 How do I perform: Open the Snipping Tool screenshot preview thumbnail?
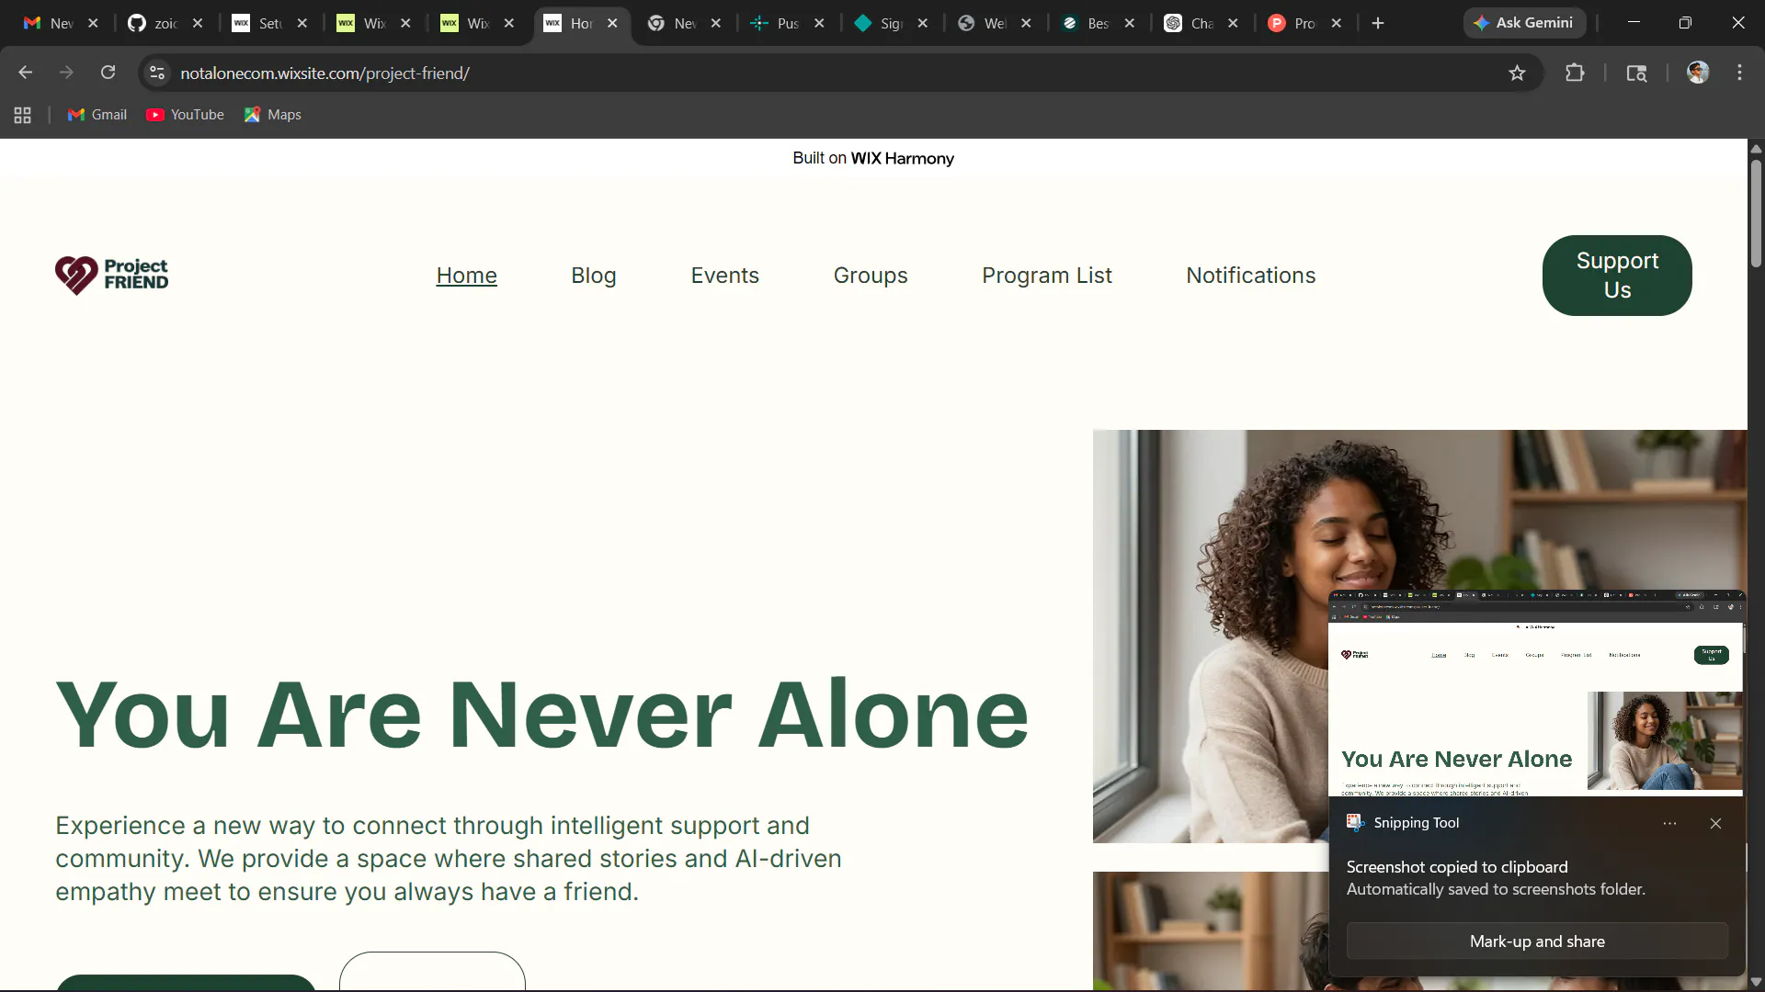pyautogui.click(x=1537, y=693)
